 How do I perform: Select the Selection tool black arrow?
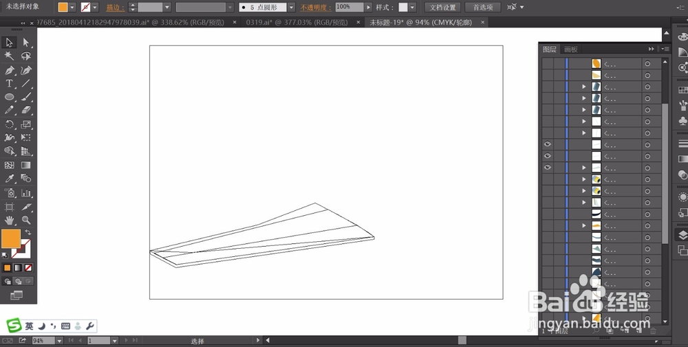click(9, 43)
